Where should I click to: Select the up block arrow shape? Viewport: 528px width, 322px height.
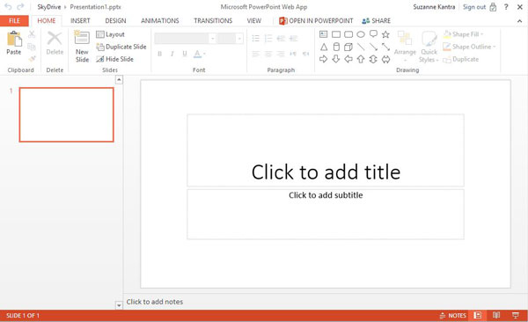361,59
